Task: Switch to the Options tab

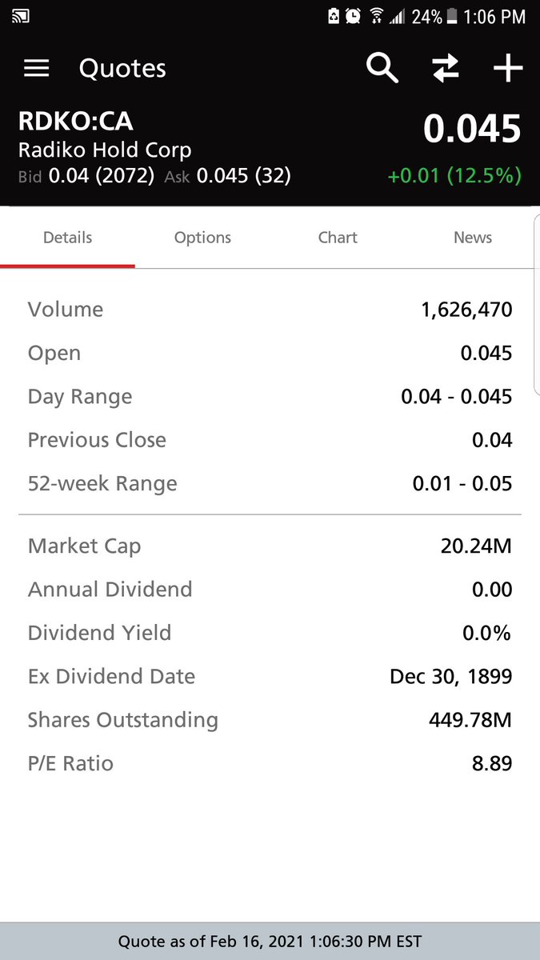Action: tap(202, 238)
